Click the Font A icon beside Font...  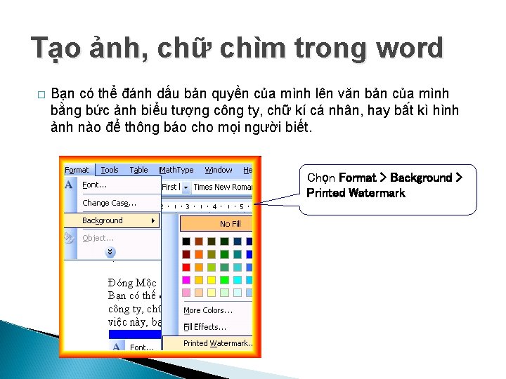tap(69, 185)
